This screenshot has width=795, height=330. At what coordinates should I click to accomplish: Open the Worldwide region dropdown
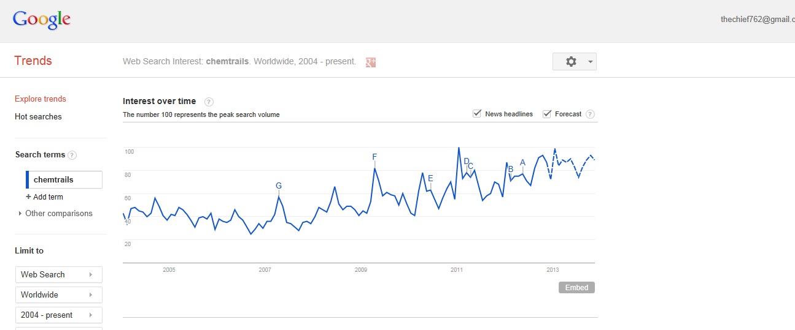pyautogui.click(x=59, y=294)
